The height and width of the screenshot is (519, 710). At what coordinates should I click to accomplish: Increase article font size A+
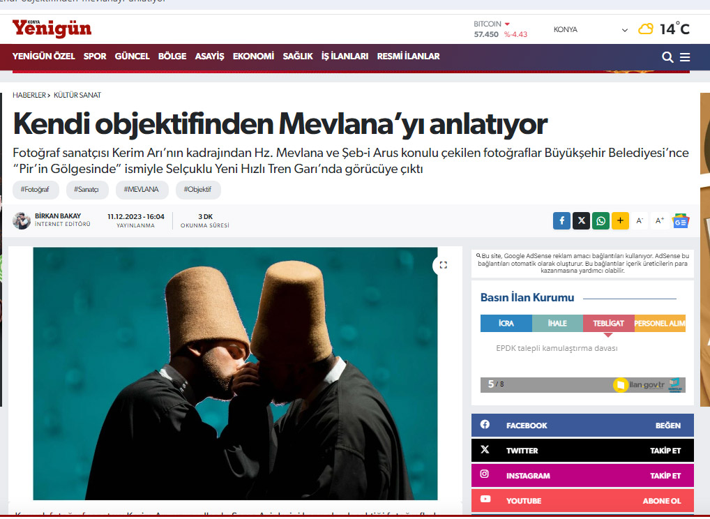click(x=660, y=221)
